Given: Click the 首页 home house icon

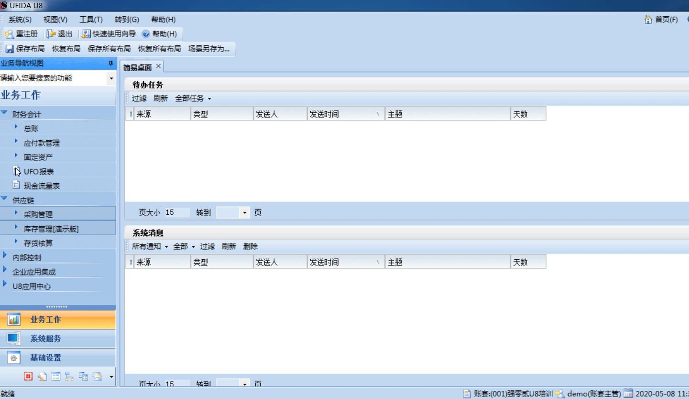Looking at the screenshot, I should tap(648, 20).
